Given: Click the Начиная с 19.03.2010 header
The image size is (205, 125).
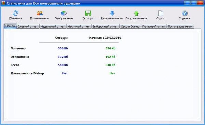Looking at the screenshot, I should point(105,38).
